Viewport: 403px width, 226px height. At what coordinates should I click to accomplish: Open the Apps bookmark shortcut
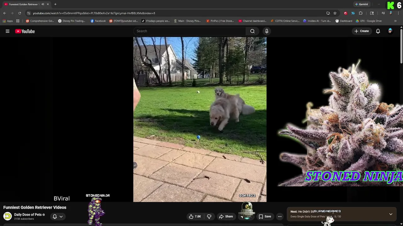[x=8, y=21]
